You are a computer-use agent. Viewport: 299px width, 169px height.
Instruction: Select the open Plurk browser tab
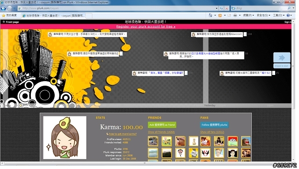tap(53, 15)
